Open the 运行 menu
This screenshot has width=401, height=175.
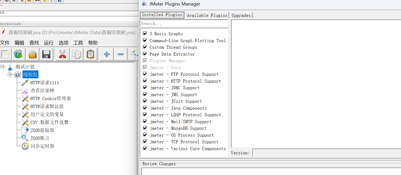click(49, 43)
